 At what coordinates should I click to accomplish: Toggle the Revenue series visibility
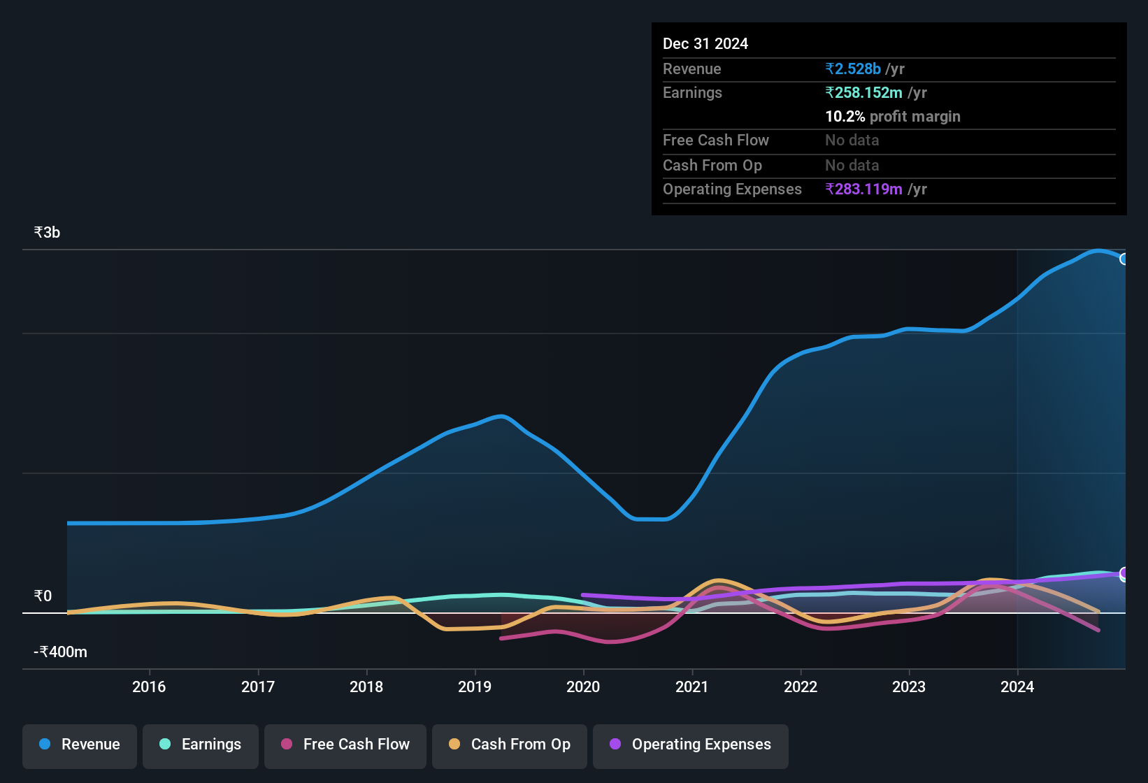[79, 745]
